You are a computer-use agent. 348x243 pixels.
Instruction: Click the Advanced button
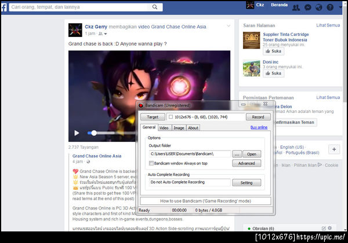[x=246, y=163]
